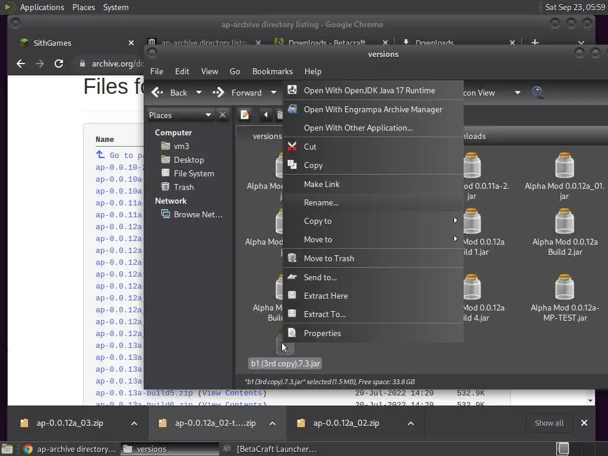Open the Edit menu

(x=182, y=71)
